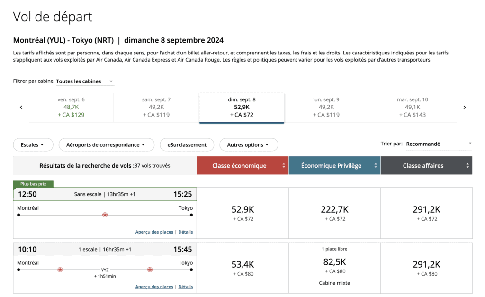Go to previous dates with left arrow
The height and width of the screenshot is (297, 485).
pyautogui.click(x=21, y=108)
